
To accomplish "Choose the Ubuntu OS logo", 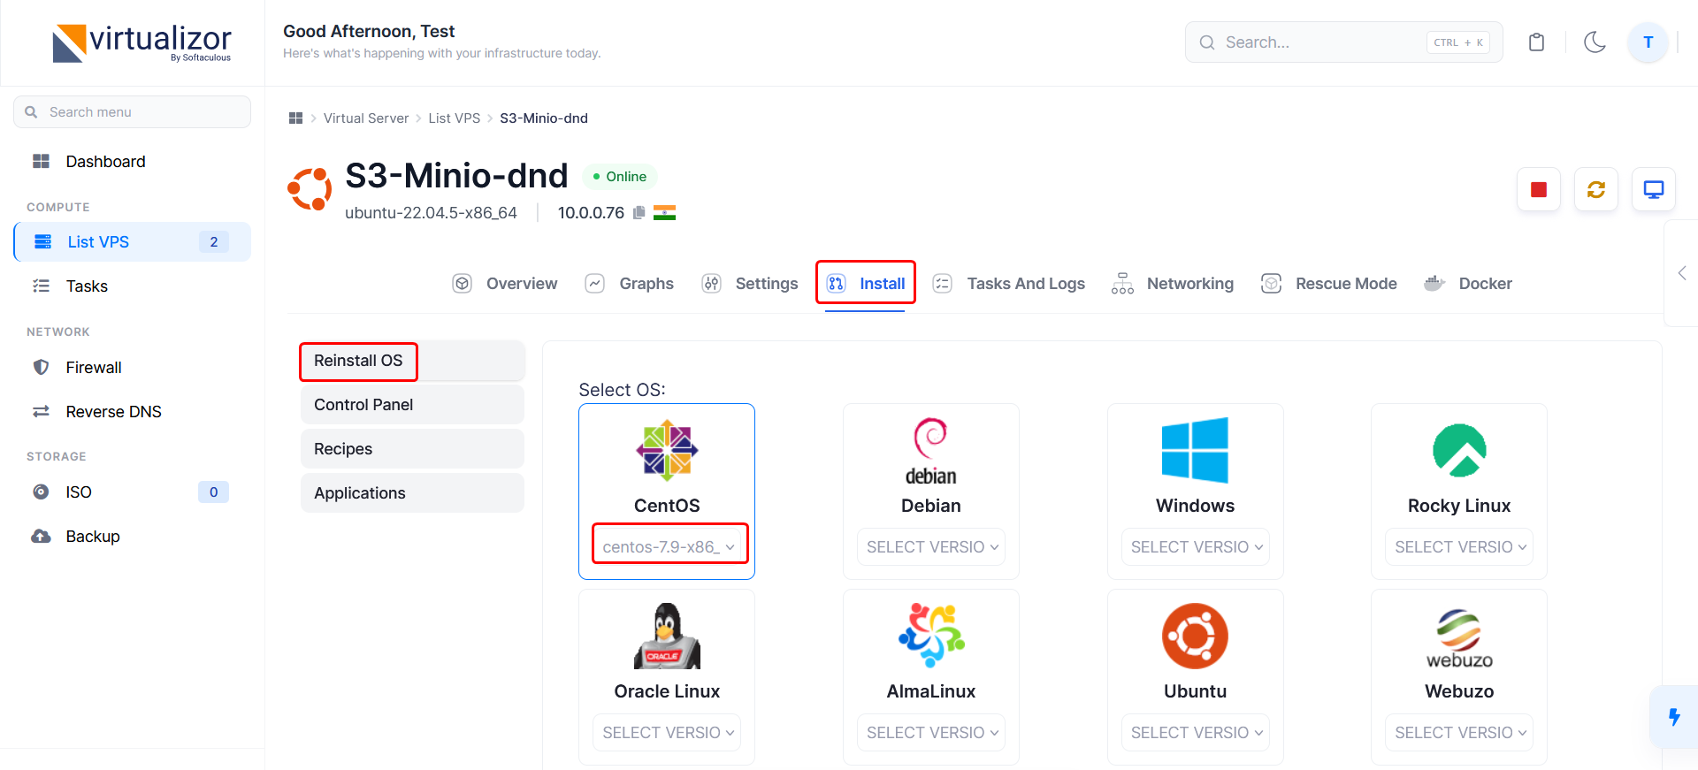I will (x=1195, y=636).
